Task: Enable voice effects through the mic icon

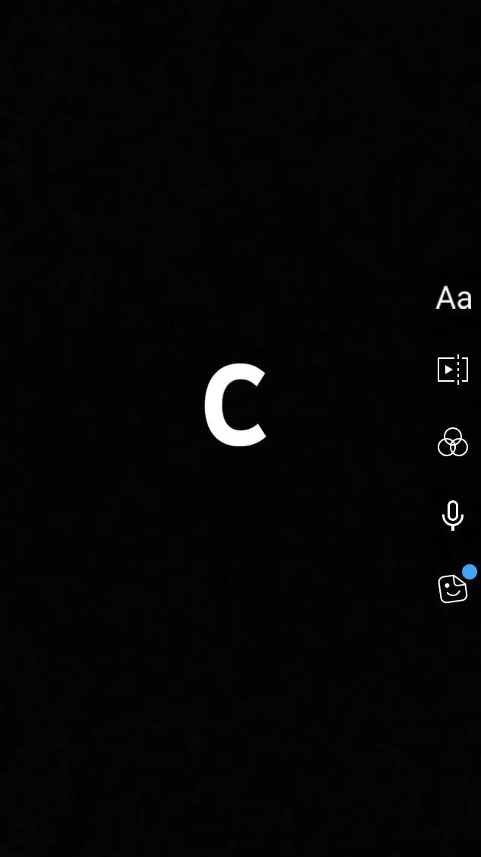Action: (x=453, y=515)
